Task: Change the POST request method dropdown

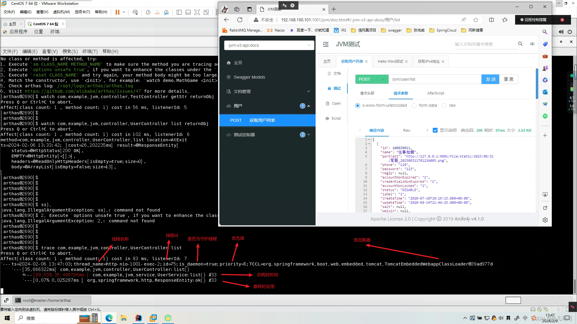Action: [x=372, y=79]
